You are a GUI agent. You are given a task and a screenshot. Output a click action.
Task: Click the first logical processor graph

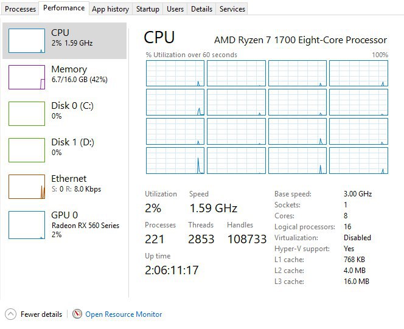tap(175, 73)
